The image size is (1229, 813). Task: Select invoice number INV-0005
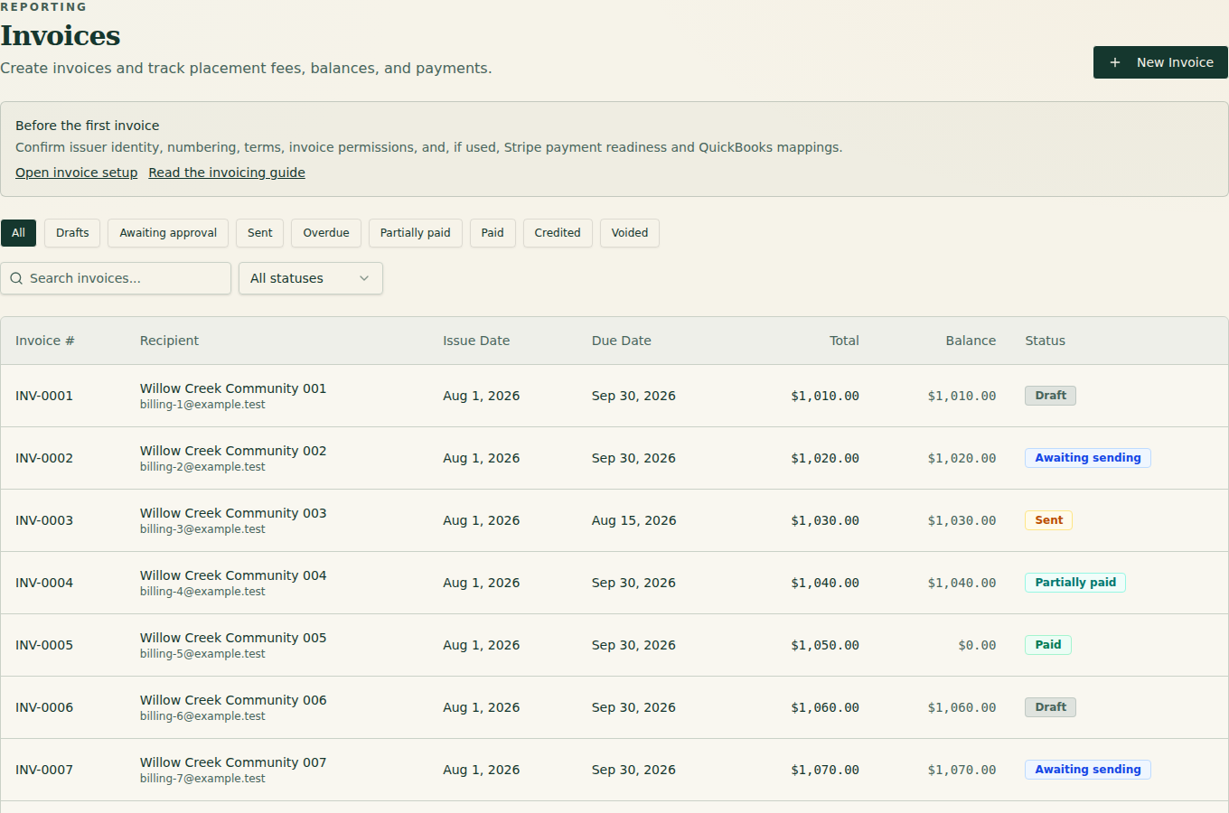[x=44, y=645]
